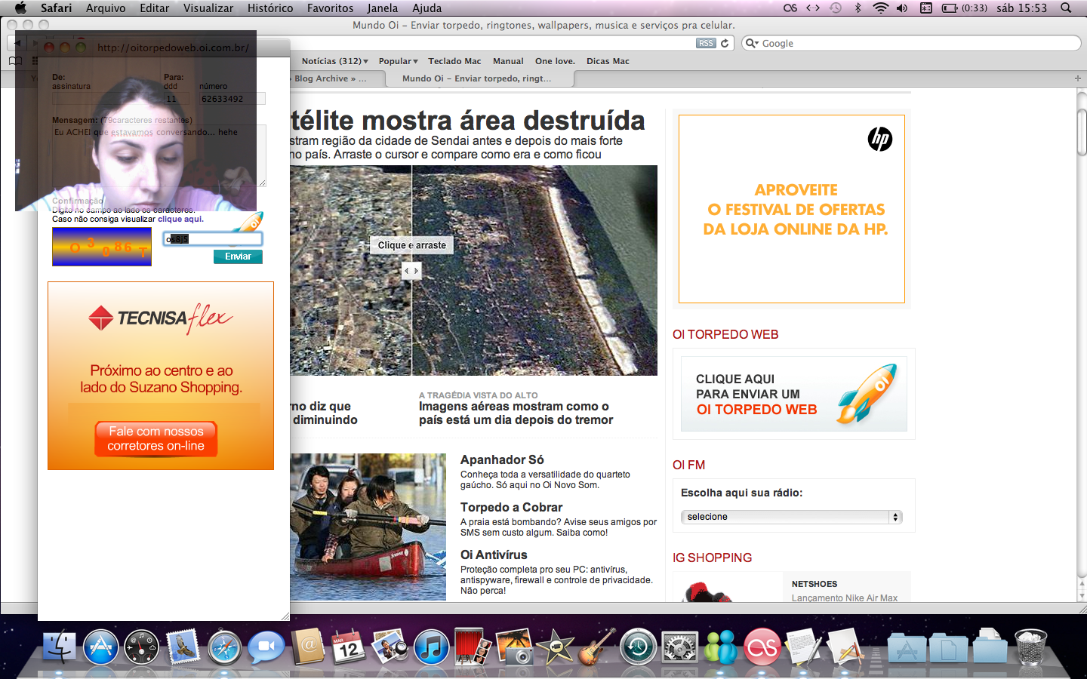Open the 'One love.' bookmark
This screenshot has width=1087, height=679.
[555, 61]
